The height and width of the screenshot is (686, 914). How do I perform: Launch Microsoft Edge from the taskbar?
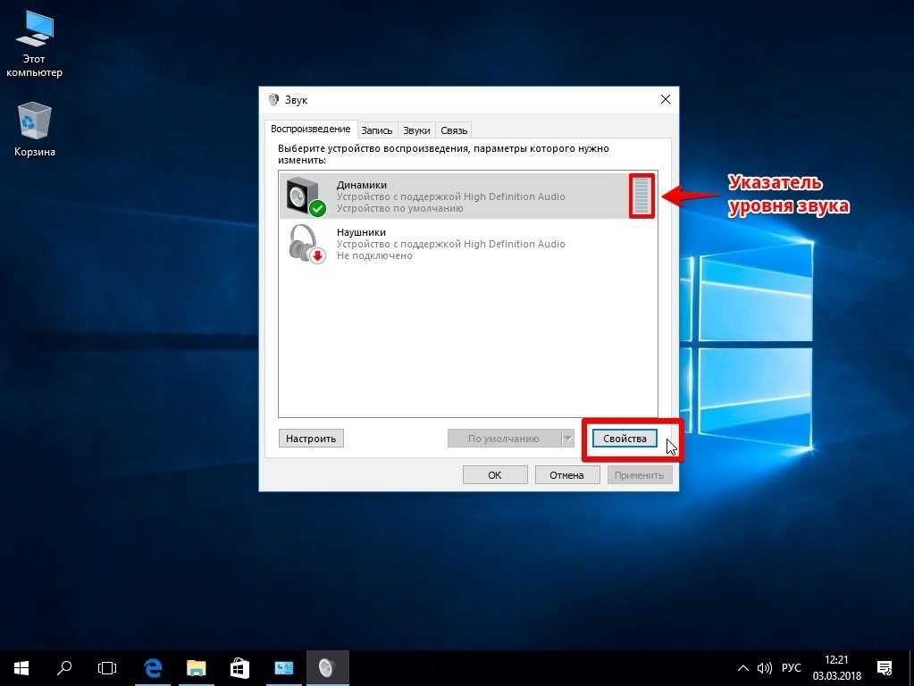pyautogui.click(x=153, y=667)
